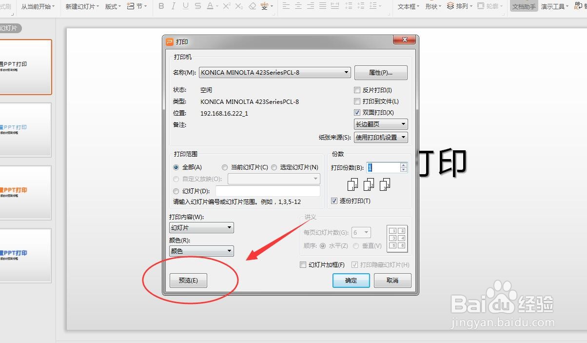Check the 反片打印 checkbox
Viewport: 587px width, 343px height.
pyautogui.click(x=357, y=90)
